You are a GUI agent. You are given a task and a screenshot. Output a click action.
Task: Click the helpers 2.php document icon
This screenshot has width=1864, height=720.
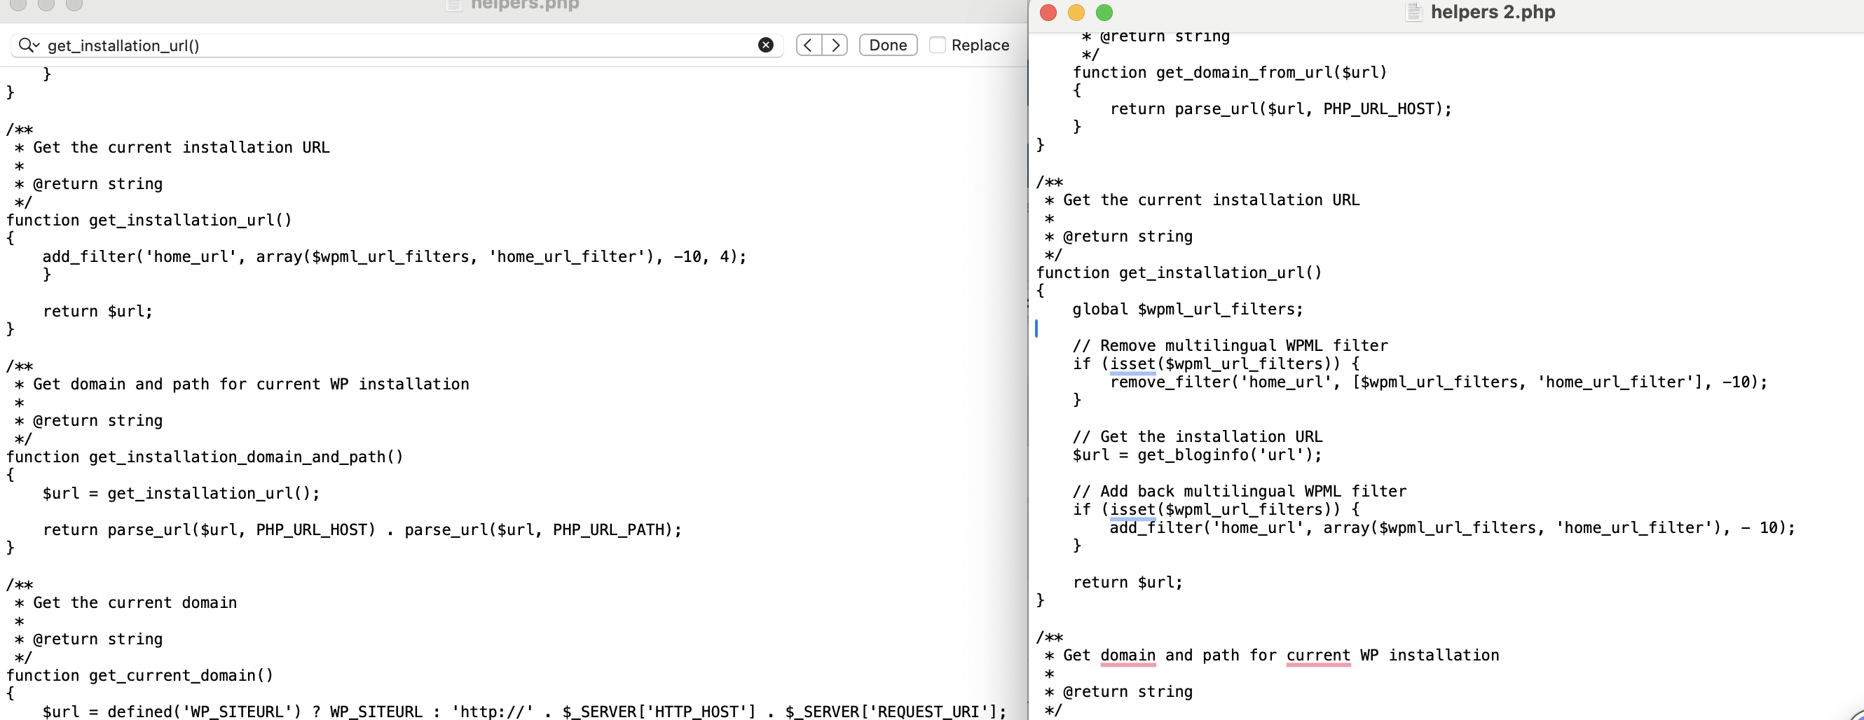1414,13
